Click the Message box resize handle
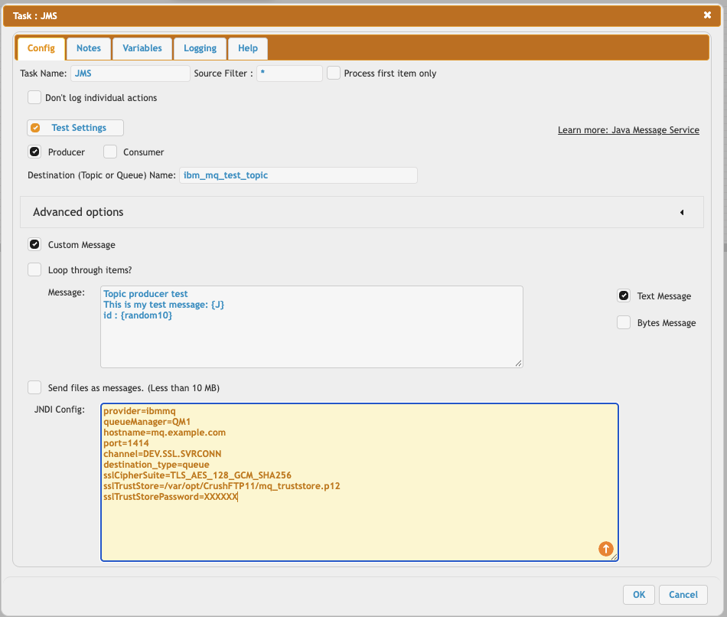The height and width of the screenshot is (617, 727). pyautogui.click(x=518, y=364)
